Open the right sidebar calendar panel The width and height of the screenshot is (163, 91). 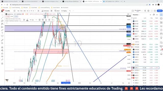pos(161,34)
